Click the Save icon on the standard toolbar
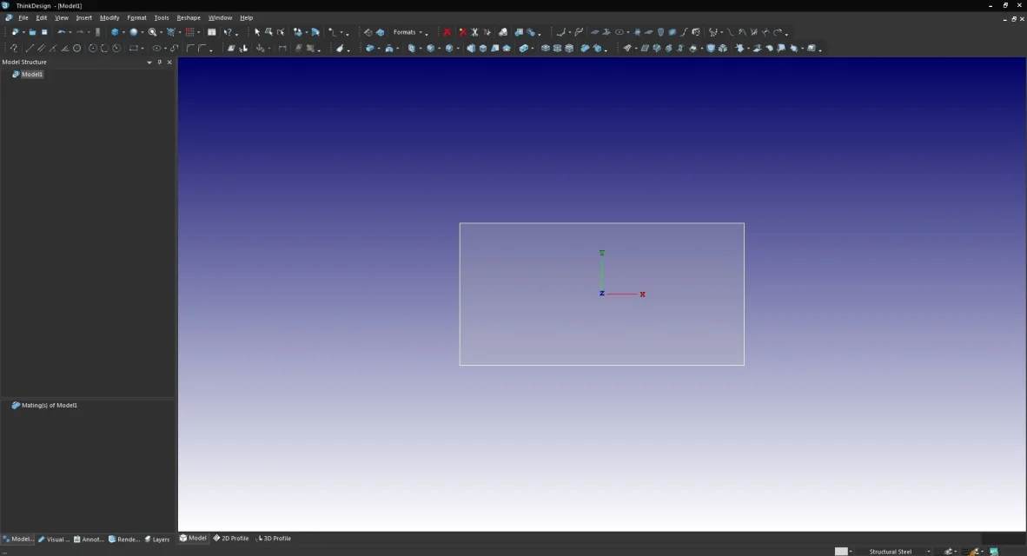 (44, 32)
